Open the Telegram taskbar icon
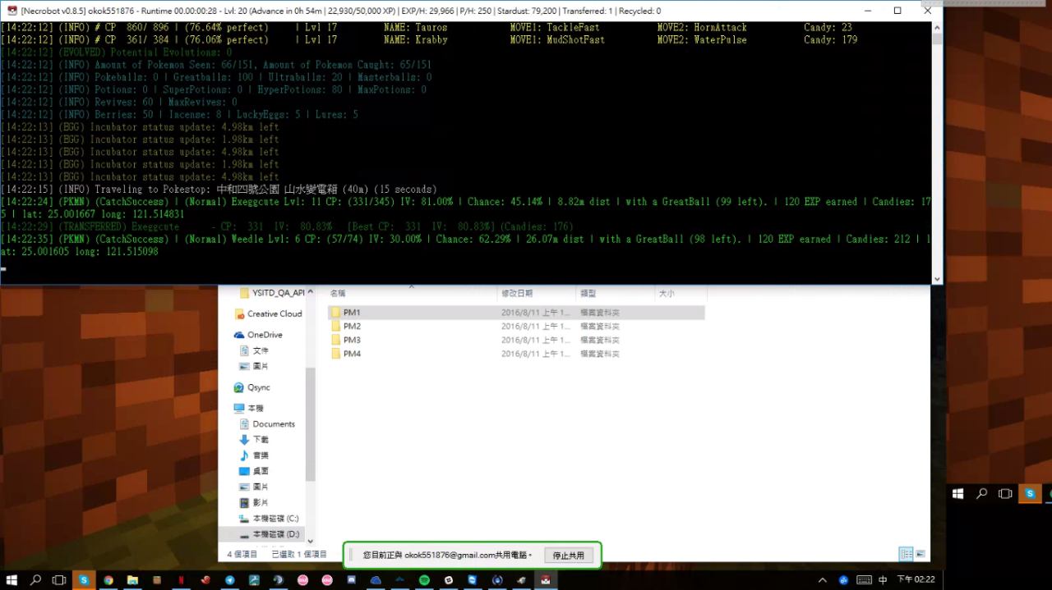This screenshot has width=1052, height=590. (x=230, y=579)
